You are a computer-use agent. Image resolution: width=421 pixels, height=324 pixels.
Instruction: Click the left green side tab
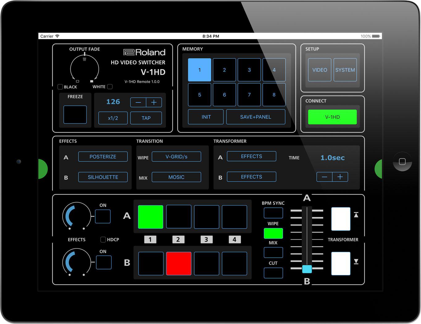pyautogui.click(x=43, y=169)
